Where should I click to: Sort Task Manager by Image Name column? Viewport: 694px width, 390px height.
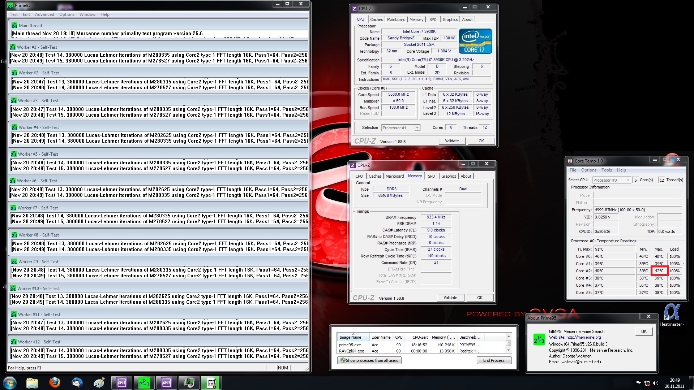tap(353, 337)
